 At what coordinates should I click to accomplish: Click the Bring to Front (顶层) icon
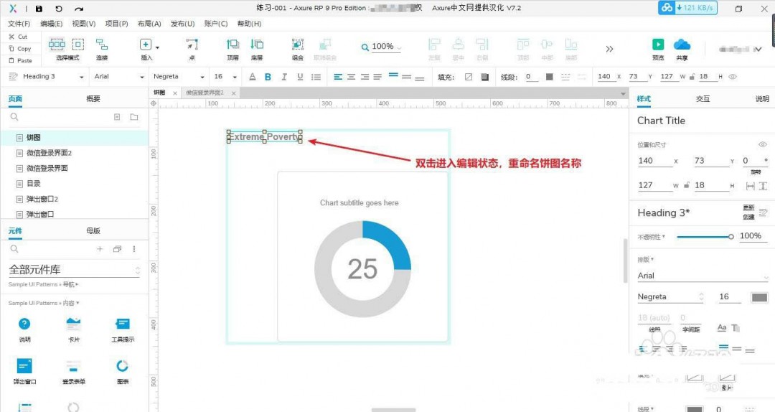[232, 45]
